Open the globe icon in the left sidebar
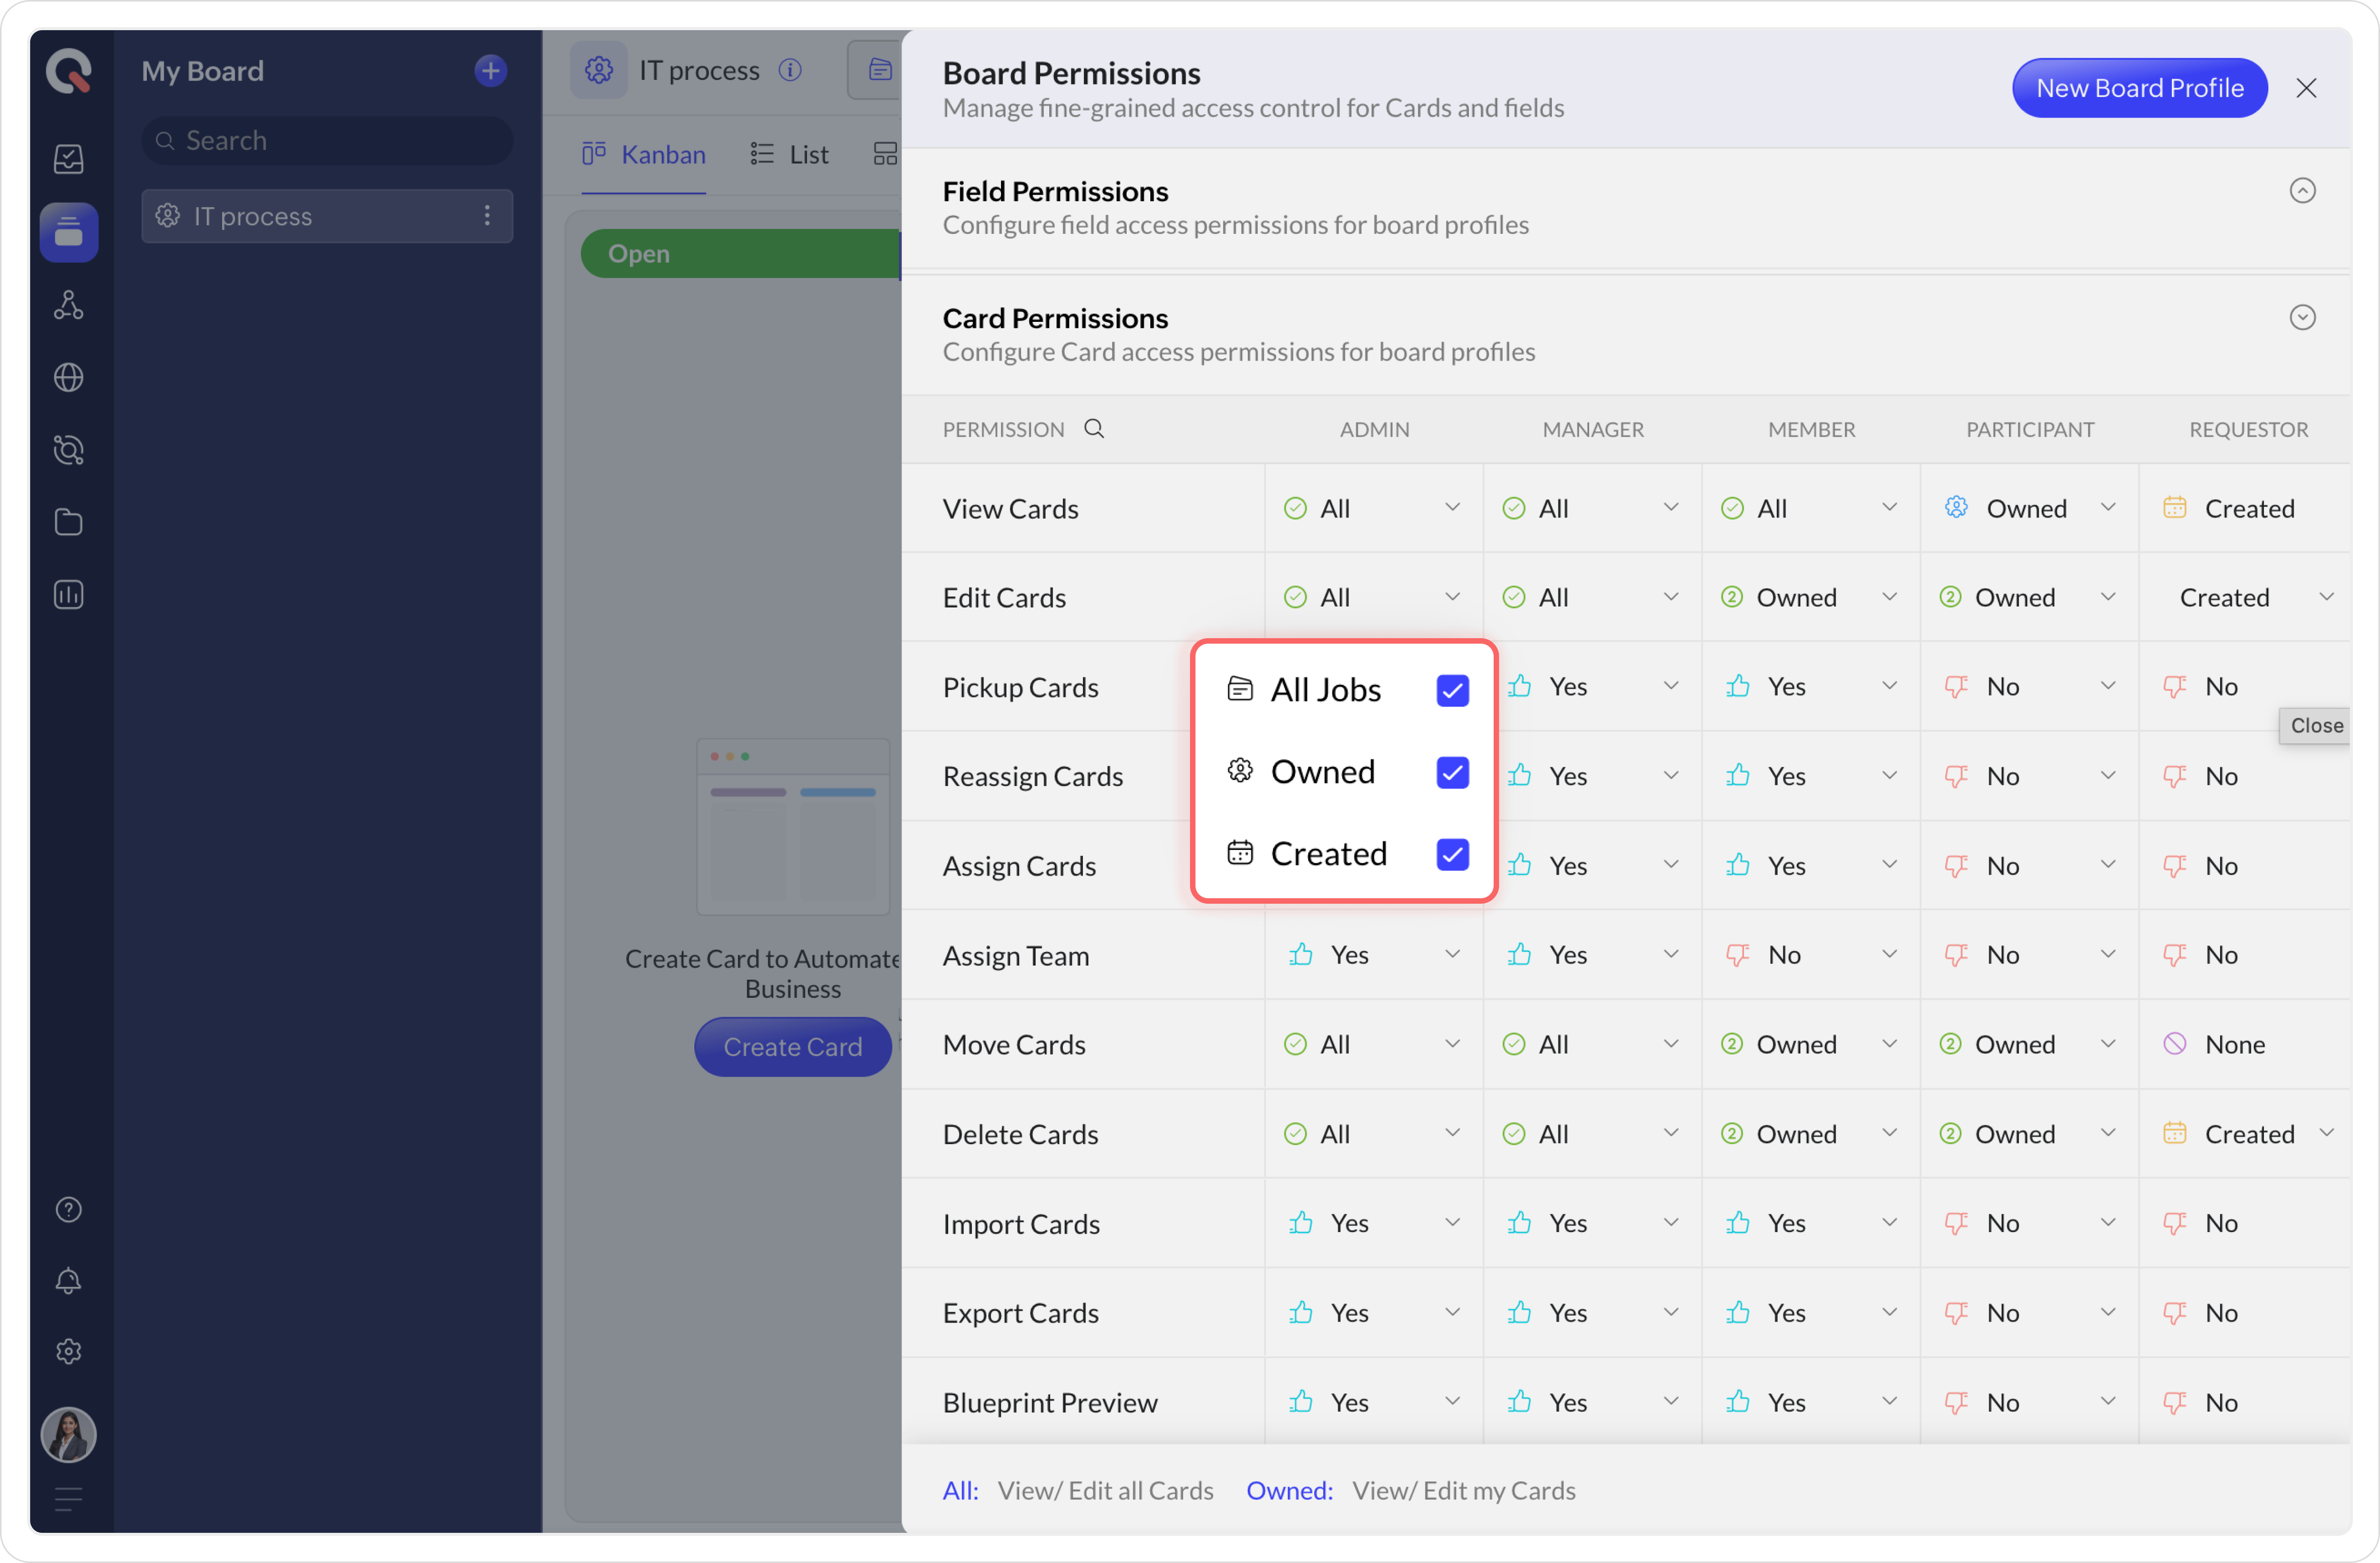Image resolution: width=2380 pixels, height=1563 pixels. [x=68, y=377]
